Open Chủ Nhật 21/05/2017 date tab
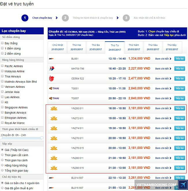The height and width of the screenshot is (191, 188). pos(58,47)
